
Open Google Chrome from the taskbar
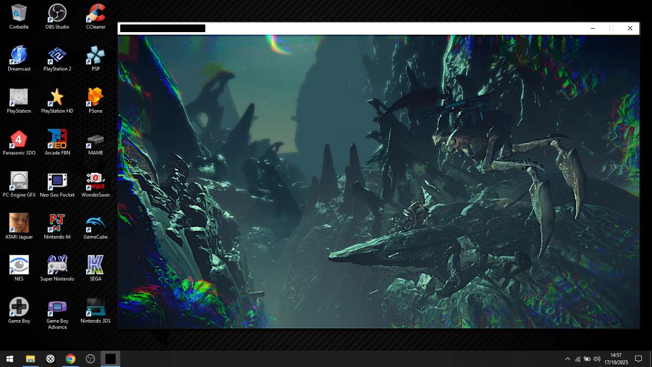click(x=70, y=359)
